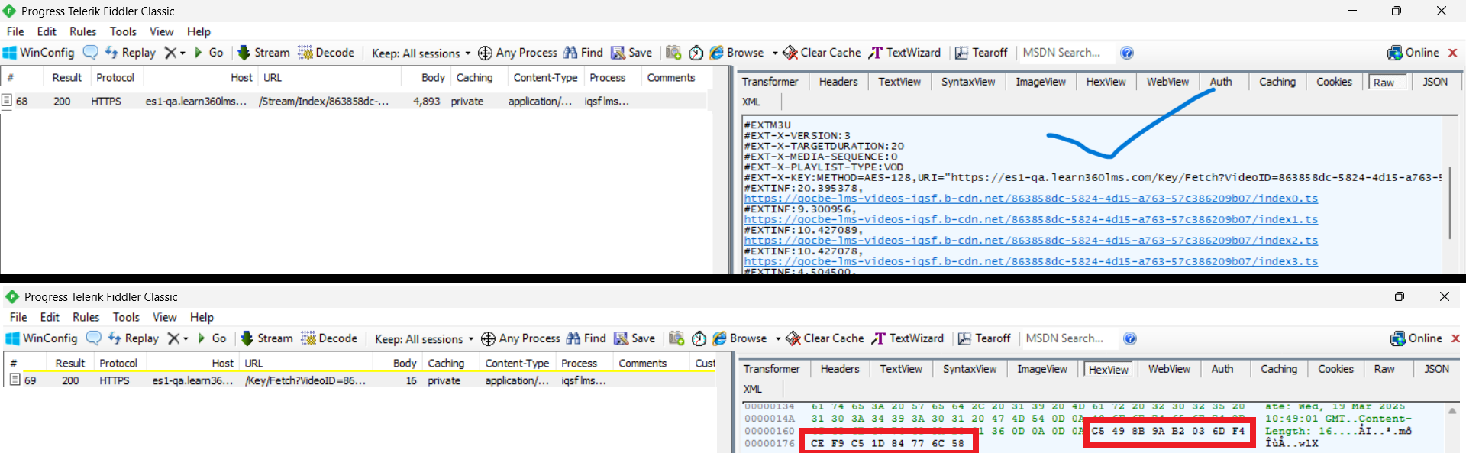The height and width of the screenshot is (453, 1466).
Task: Open the View menu in bottom window
Action: [x=164, y=317]
